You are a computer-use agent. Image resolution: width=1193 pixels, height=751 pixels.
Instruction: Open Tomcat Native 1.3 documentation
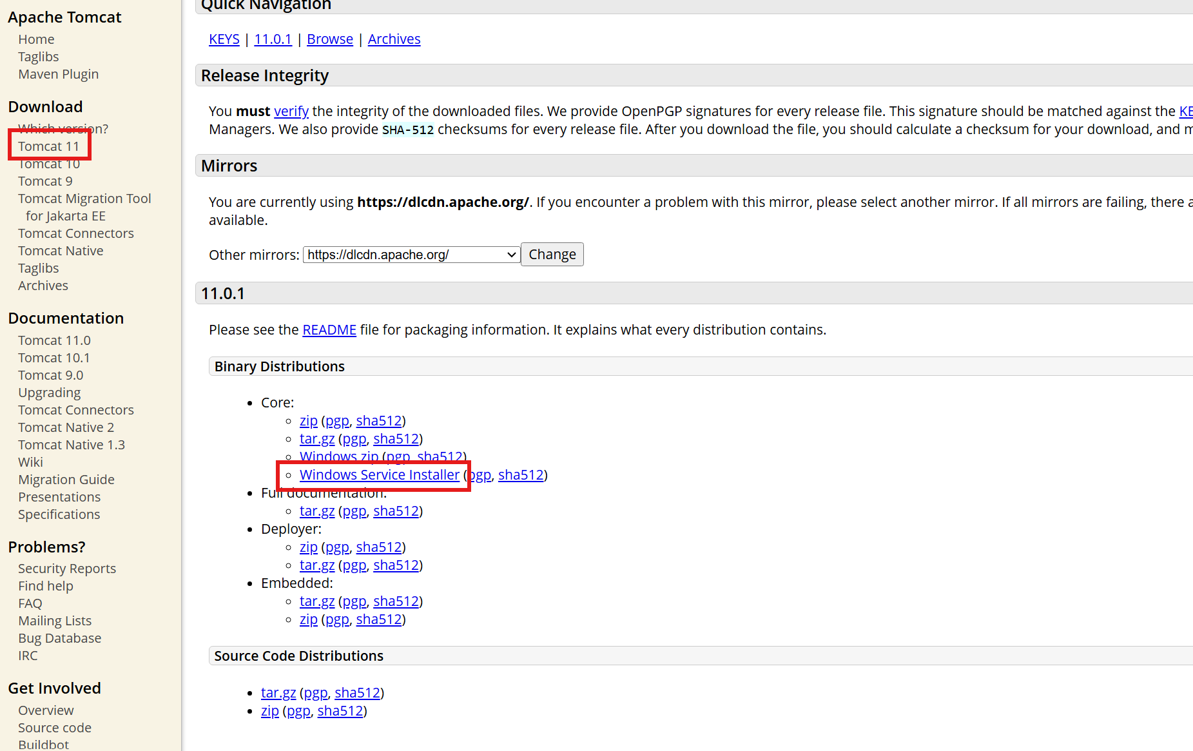click(71, 445)
